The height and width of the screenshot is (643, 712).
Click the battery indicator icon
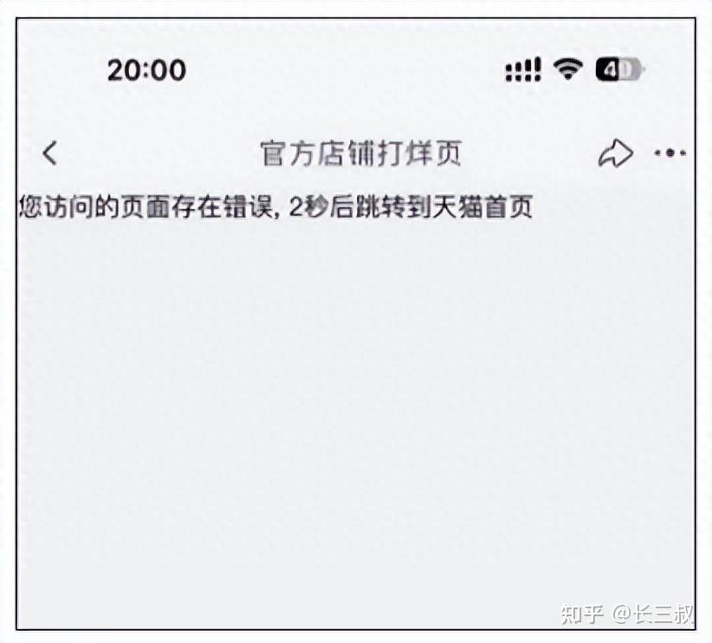tap(621, 69)
